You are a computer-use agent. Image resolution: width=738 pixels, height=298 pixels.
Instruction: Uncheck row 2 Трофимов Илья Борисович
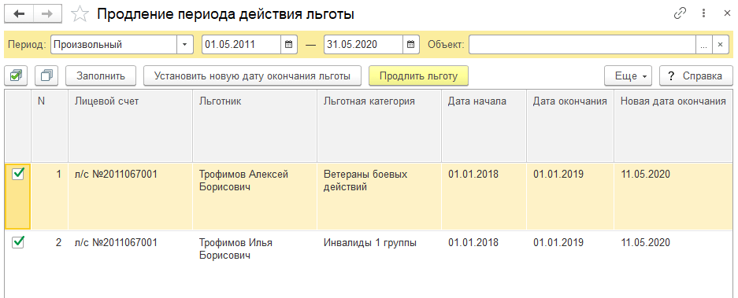pyautogui.click(x=18, y=242)
